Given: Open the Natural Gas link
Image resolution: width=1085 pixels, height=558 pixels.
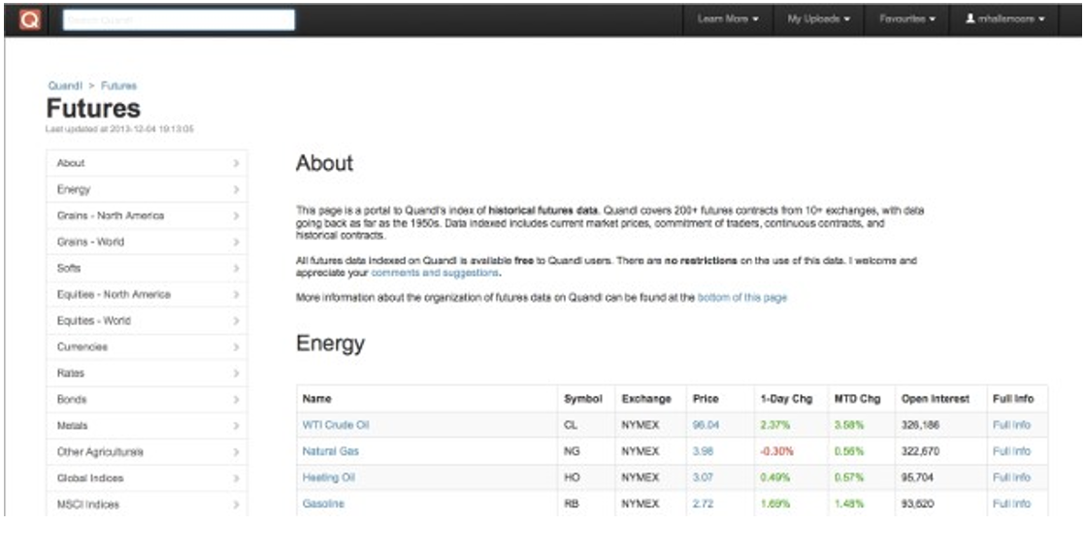Looking at the screenshot, I should [x=330, y=451].
